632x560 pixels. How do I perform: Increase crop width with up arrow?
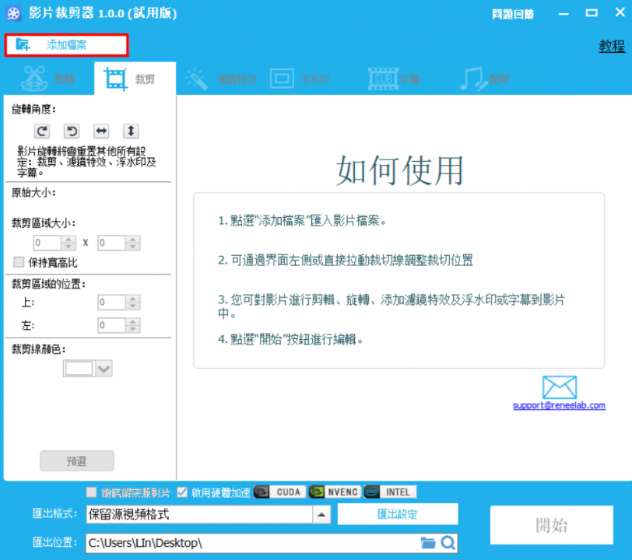tap(68, 240)
